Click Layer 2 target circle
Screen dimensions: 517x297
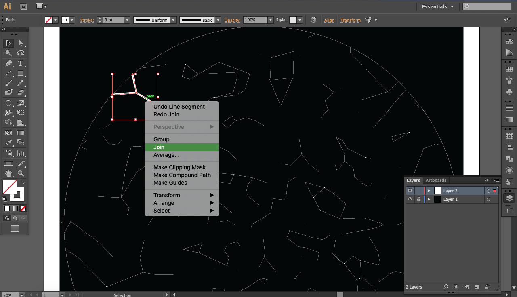(x=488, y=191)
